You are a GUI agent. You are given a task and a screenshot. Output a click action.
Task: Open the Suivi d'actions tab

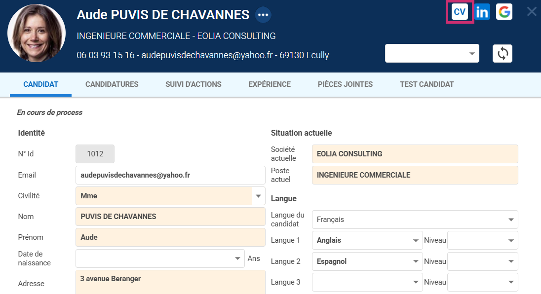coord(193,84)
